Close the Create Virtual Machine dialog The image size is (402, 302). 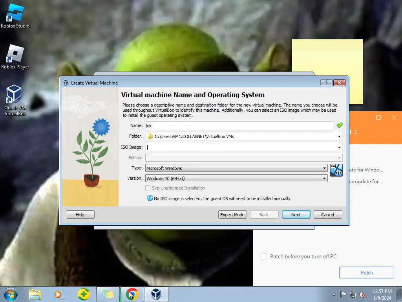tap(339, 83)
